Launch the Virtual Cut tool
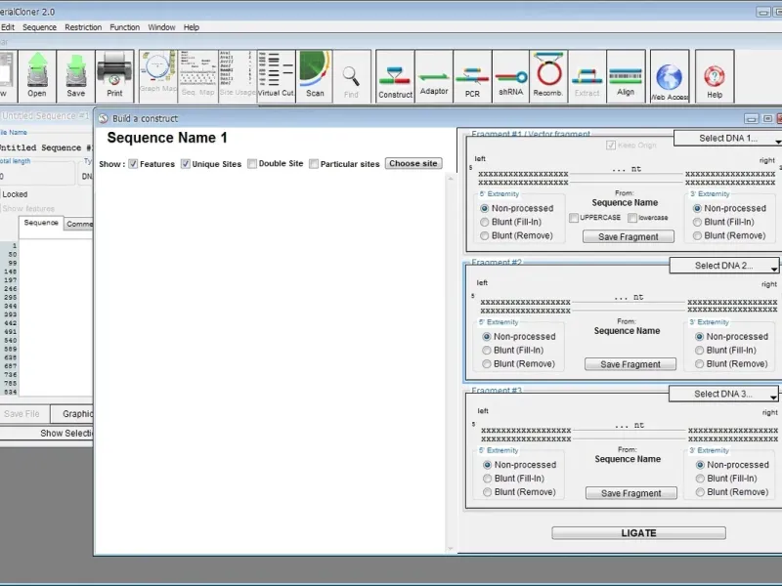The width and height of the screenshot is (782, 586). [276, 76]
